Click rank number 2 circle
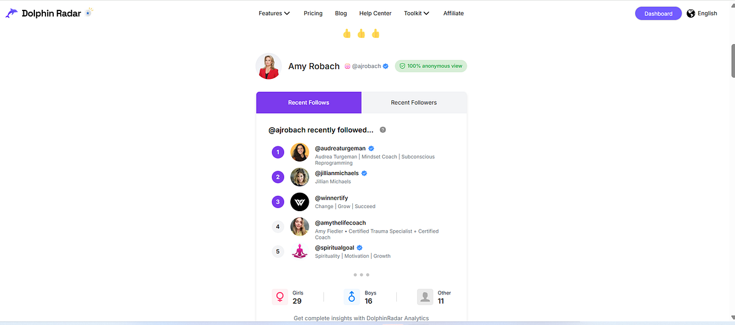The image size is (735, 325). [x=278, y=177]
